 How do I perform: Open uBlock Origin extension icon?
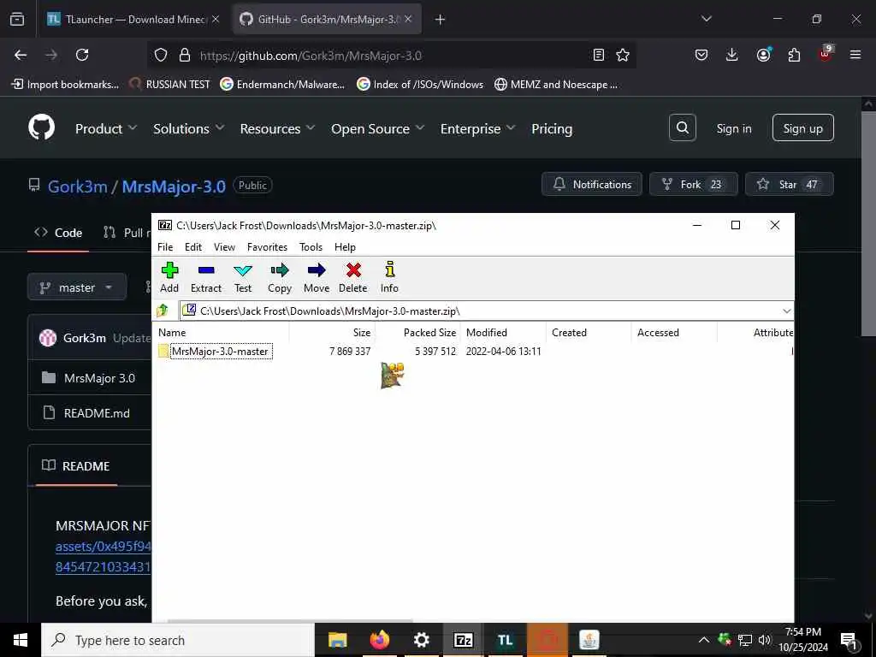click(826, 54)
